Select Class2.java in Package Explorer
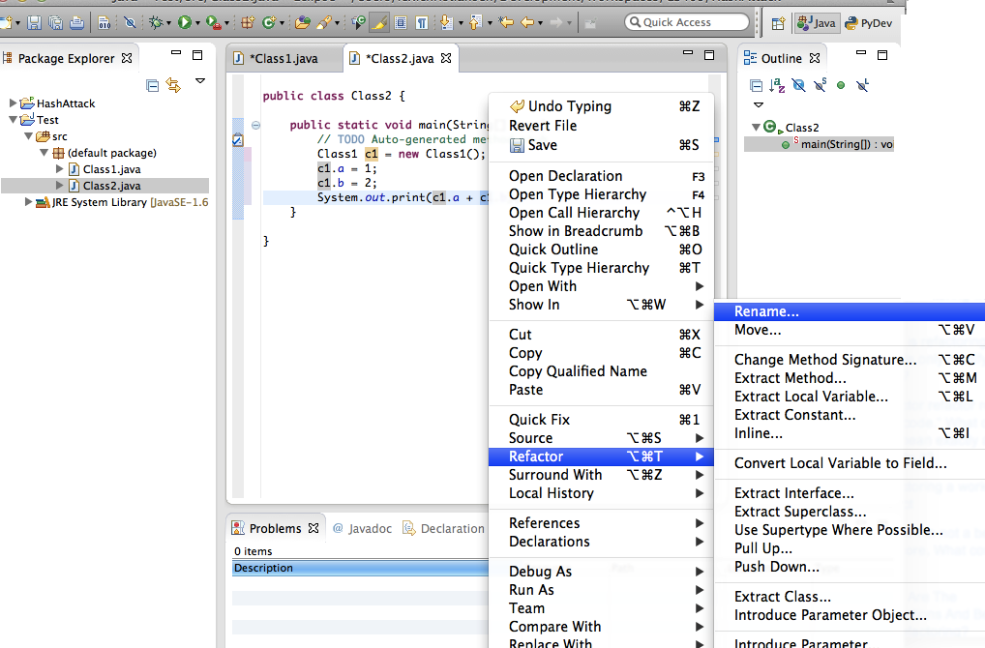The image size is (985, 648). pos(104,186)
